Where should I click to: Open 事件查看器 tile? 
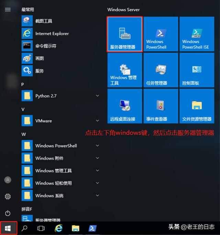pyautogui.click(x=161, y=106)
